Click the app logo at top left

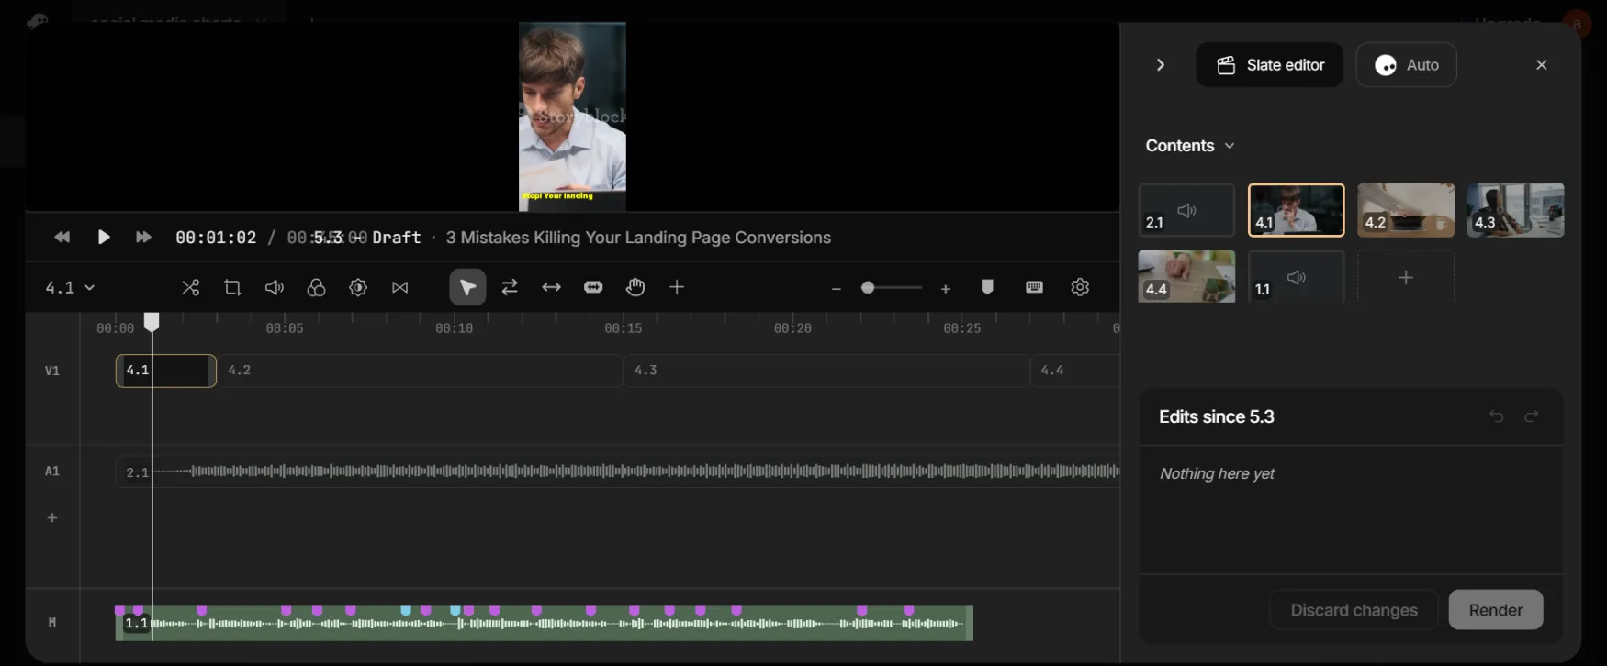pyautogui.click(x=38, y=20)
